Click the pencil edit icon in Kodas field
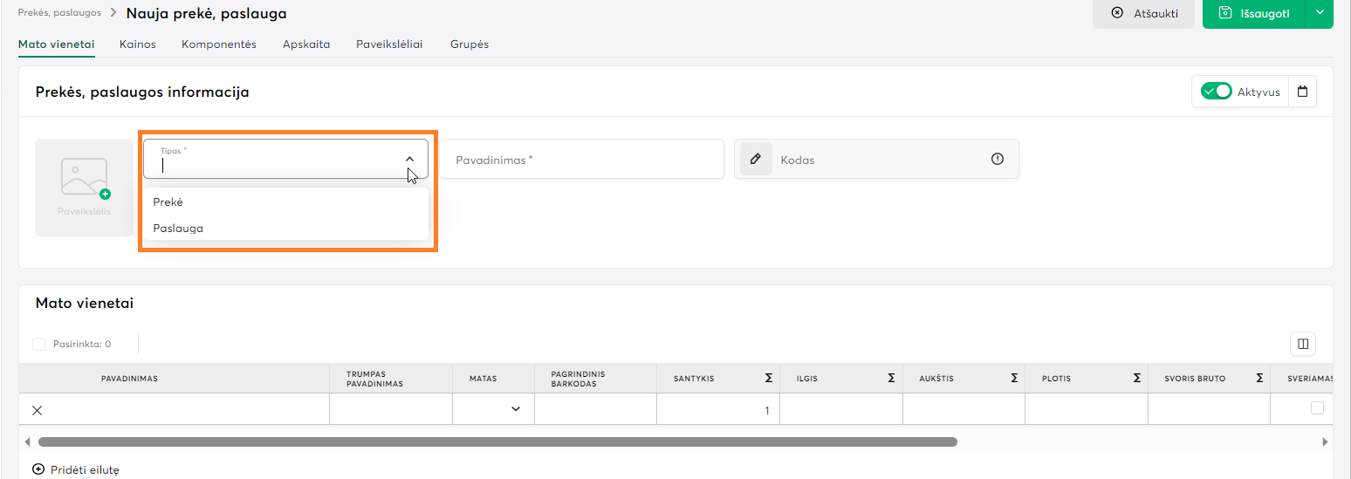This screenshot has width=1351, height=479. pyautogui.click(x=756, y=160)
